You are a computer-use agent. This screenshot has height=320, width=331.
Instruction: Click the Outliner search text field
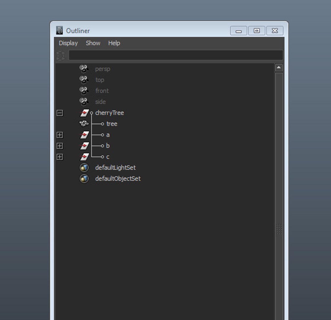[176, 55]
